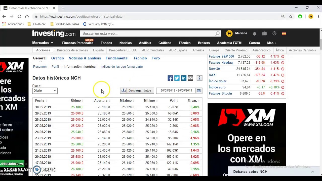Switch to the Gráfico tab

58,58
